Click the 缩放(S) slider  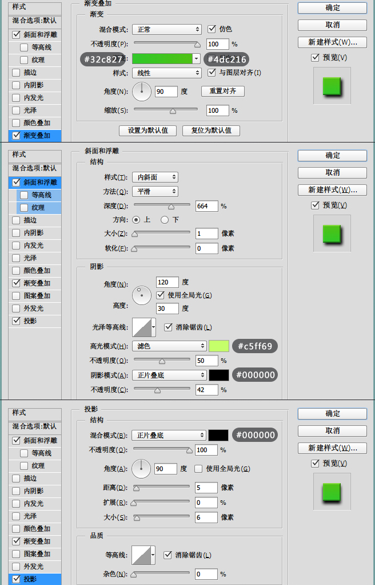click(166, 110)
